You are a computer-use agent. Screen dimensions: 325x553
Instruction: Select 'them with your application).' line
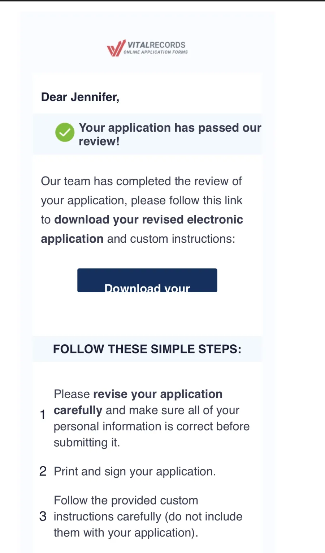(126, 533)
